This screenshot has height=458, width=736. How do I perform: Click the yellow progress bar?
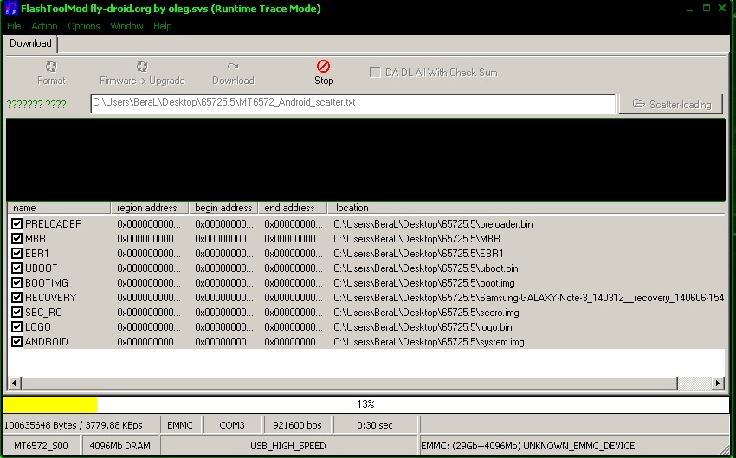(50, 404)
